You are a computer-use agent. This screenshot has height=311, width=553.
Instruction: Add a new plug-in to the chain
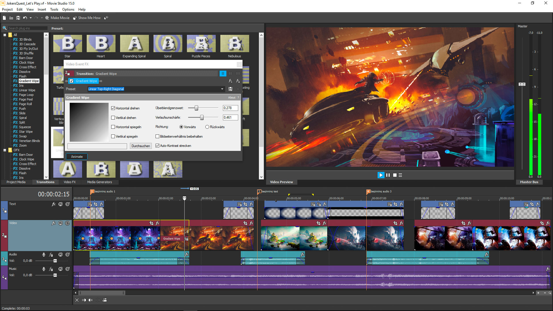click(230, 81)
